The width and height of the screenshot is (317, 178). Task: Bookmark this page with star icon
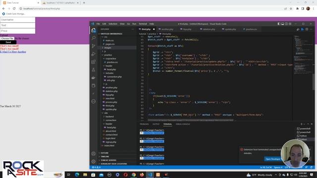tap(291, 9)
